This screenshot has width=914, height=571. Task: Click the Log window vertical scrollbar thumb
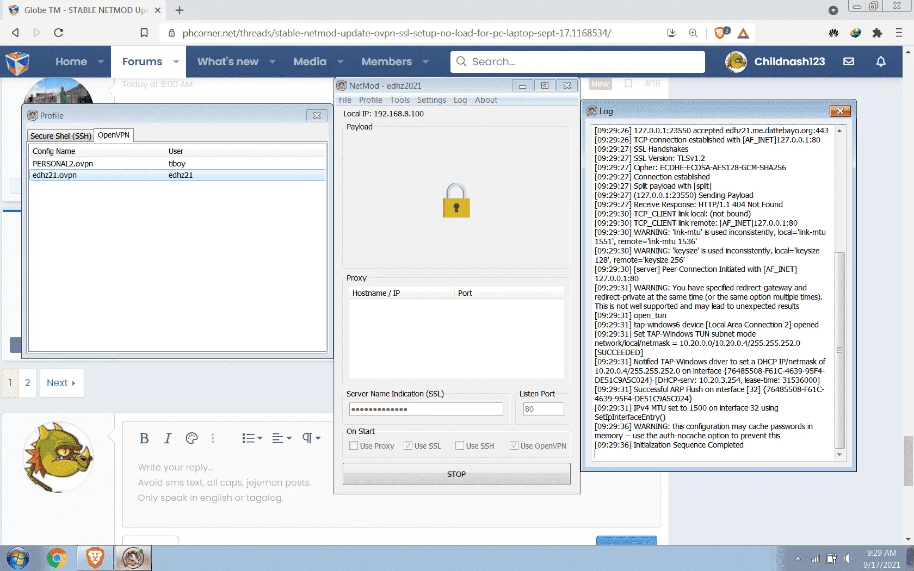pos(839,351)
